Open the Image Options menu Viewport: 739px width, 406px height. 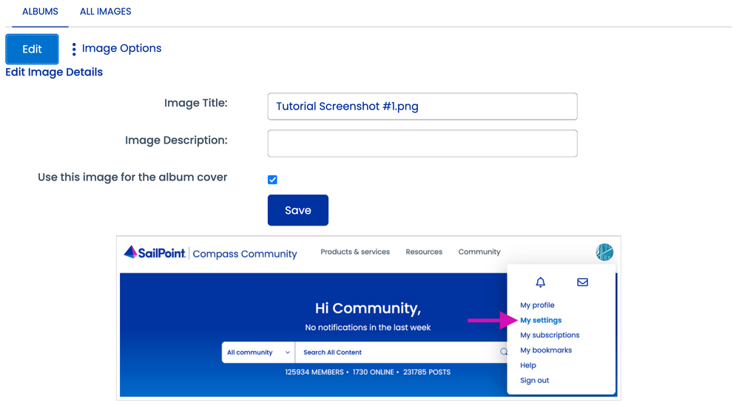tap(121, 49)
